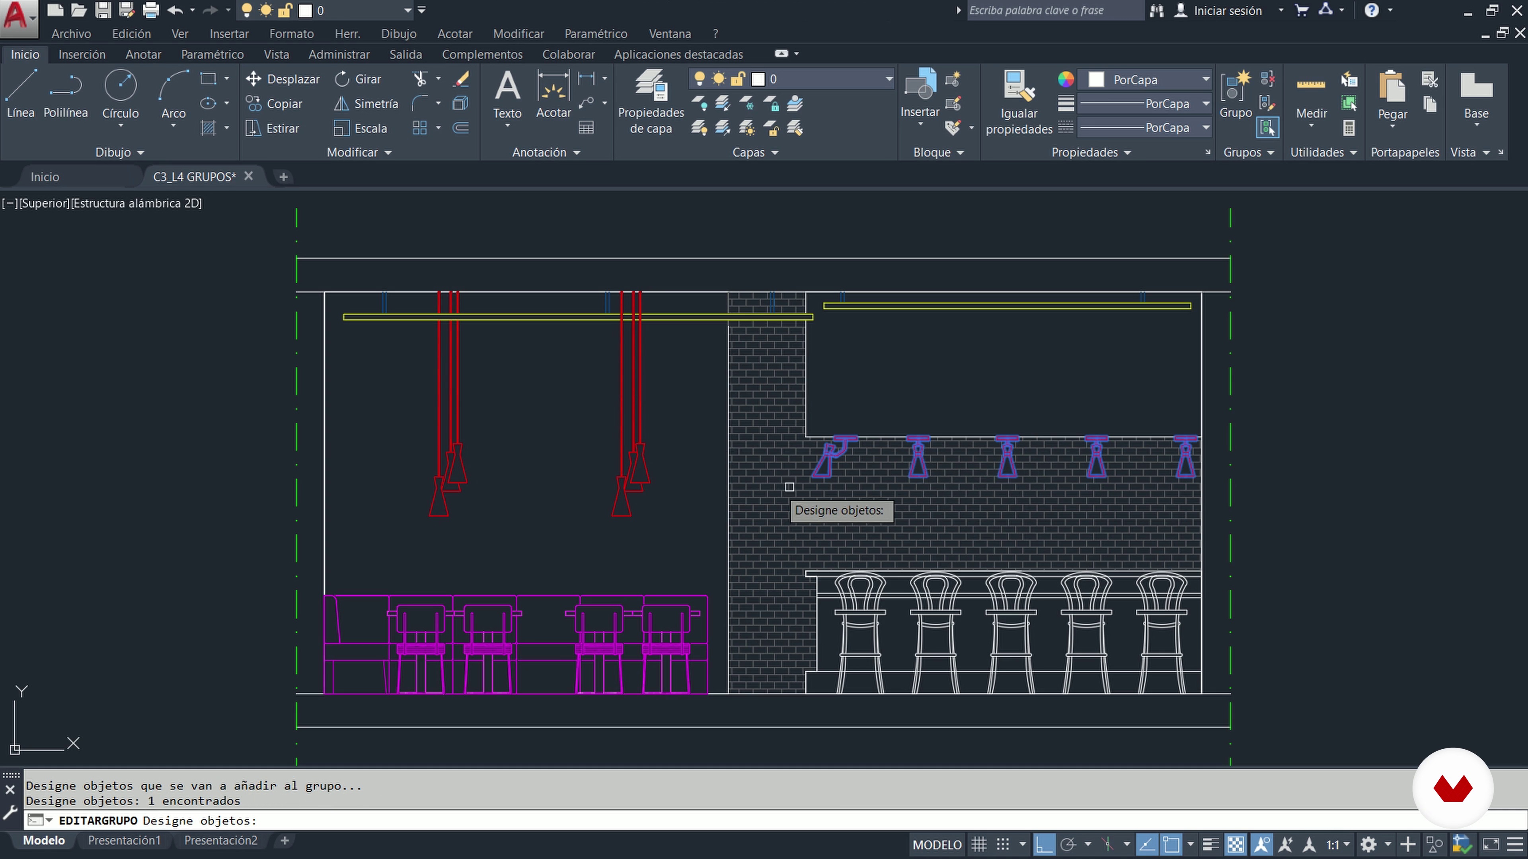The height and width of the screenshot is (859, 1528).
Task: Click Iniciar sesión link
Action: [1227, 11]
